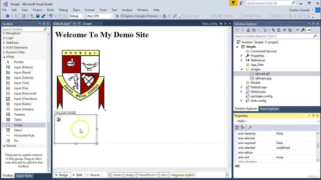321x180 pixels.
Task: Expand the Web.config node in Solution Explorer
Action: (x=241, y=101)
